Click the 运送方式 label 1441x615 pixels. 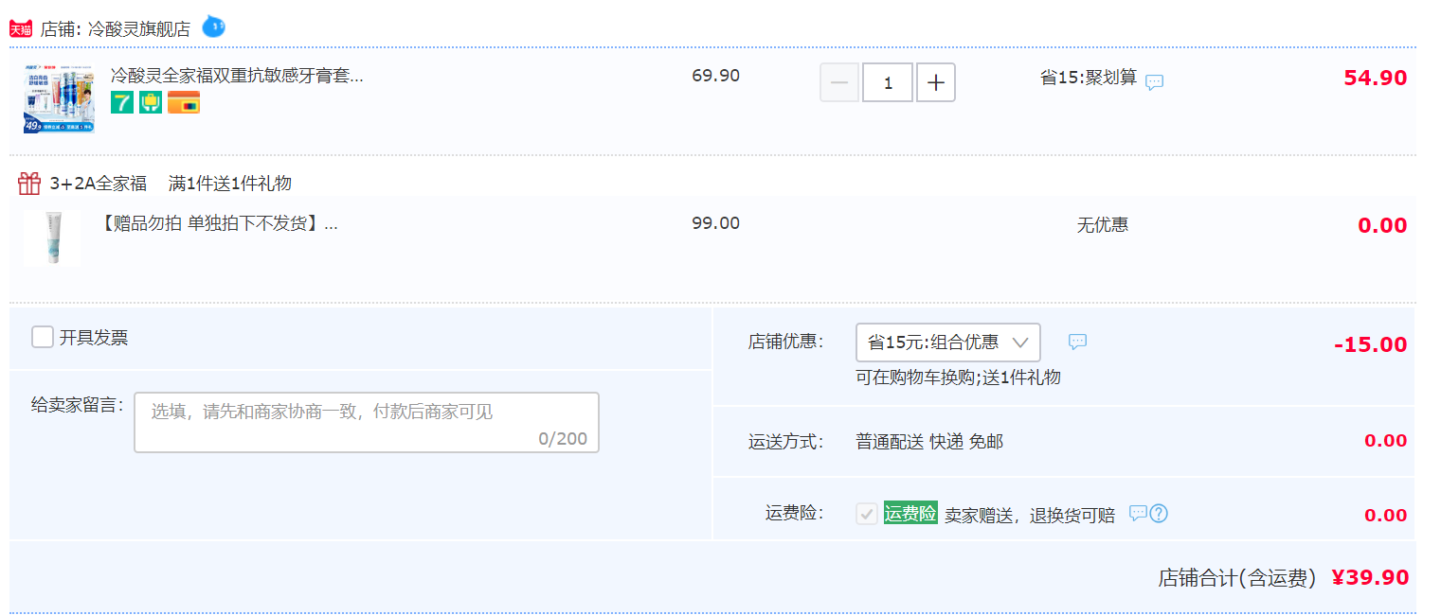coord(786,442)
